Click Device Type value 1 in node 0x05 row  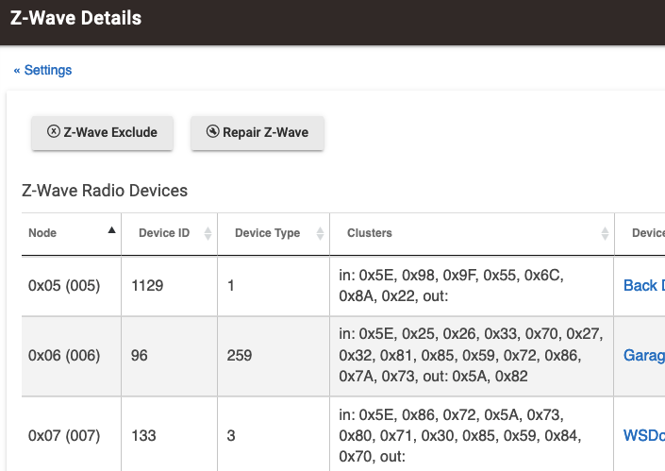point(231,286)
